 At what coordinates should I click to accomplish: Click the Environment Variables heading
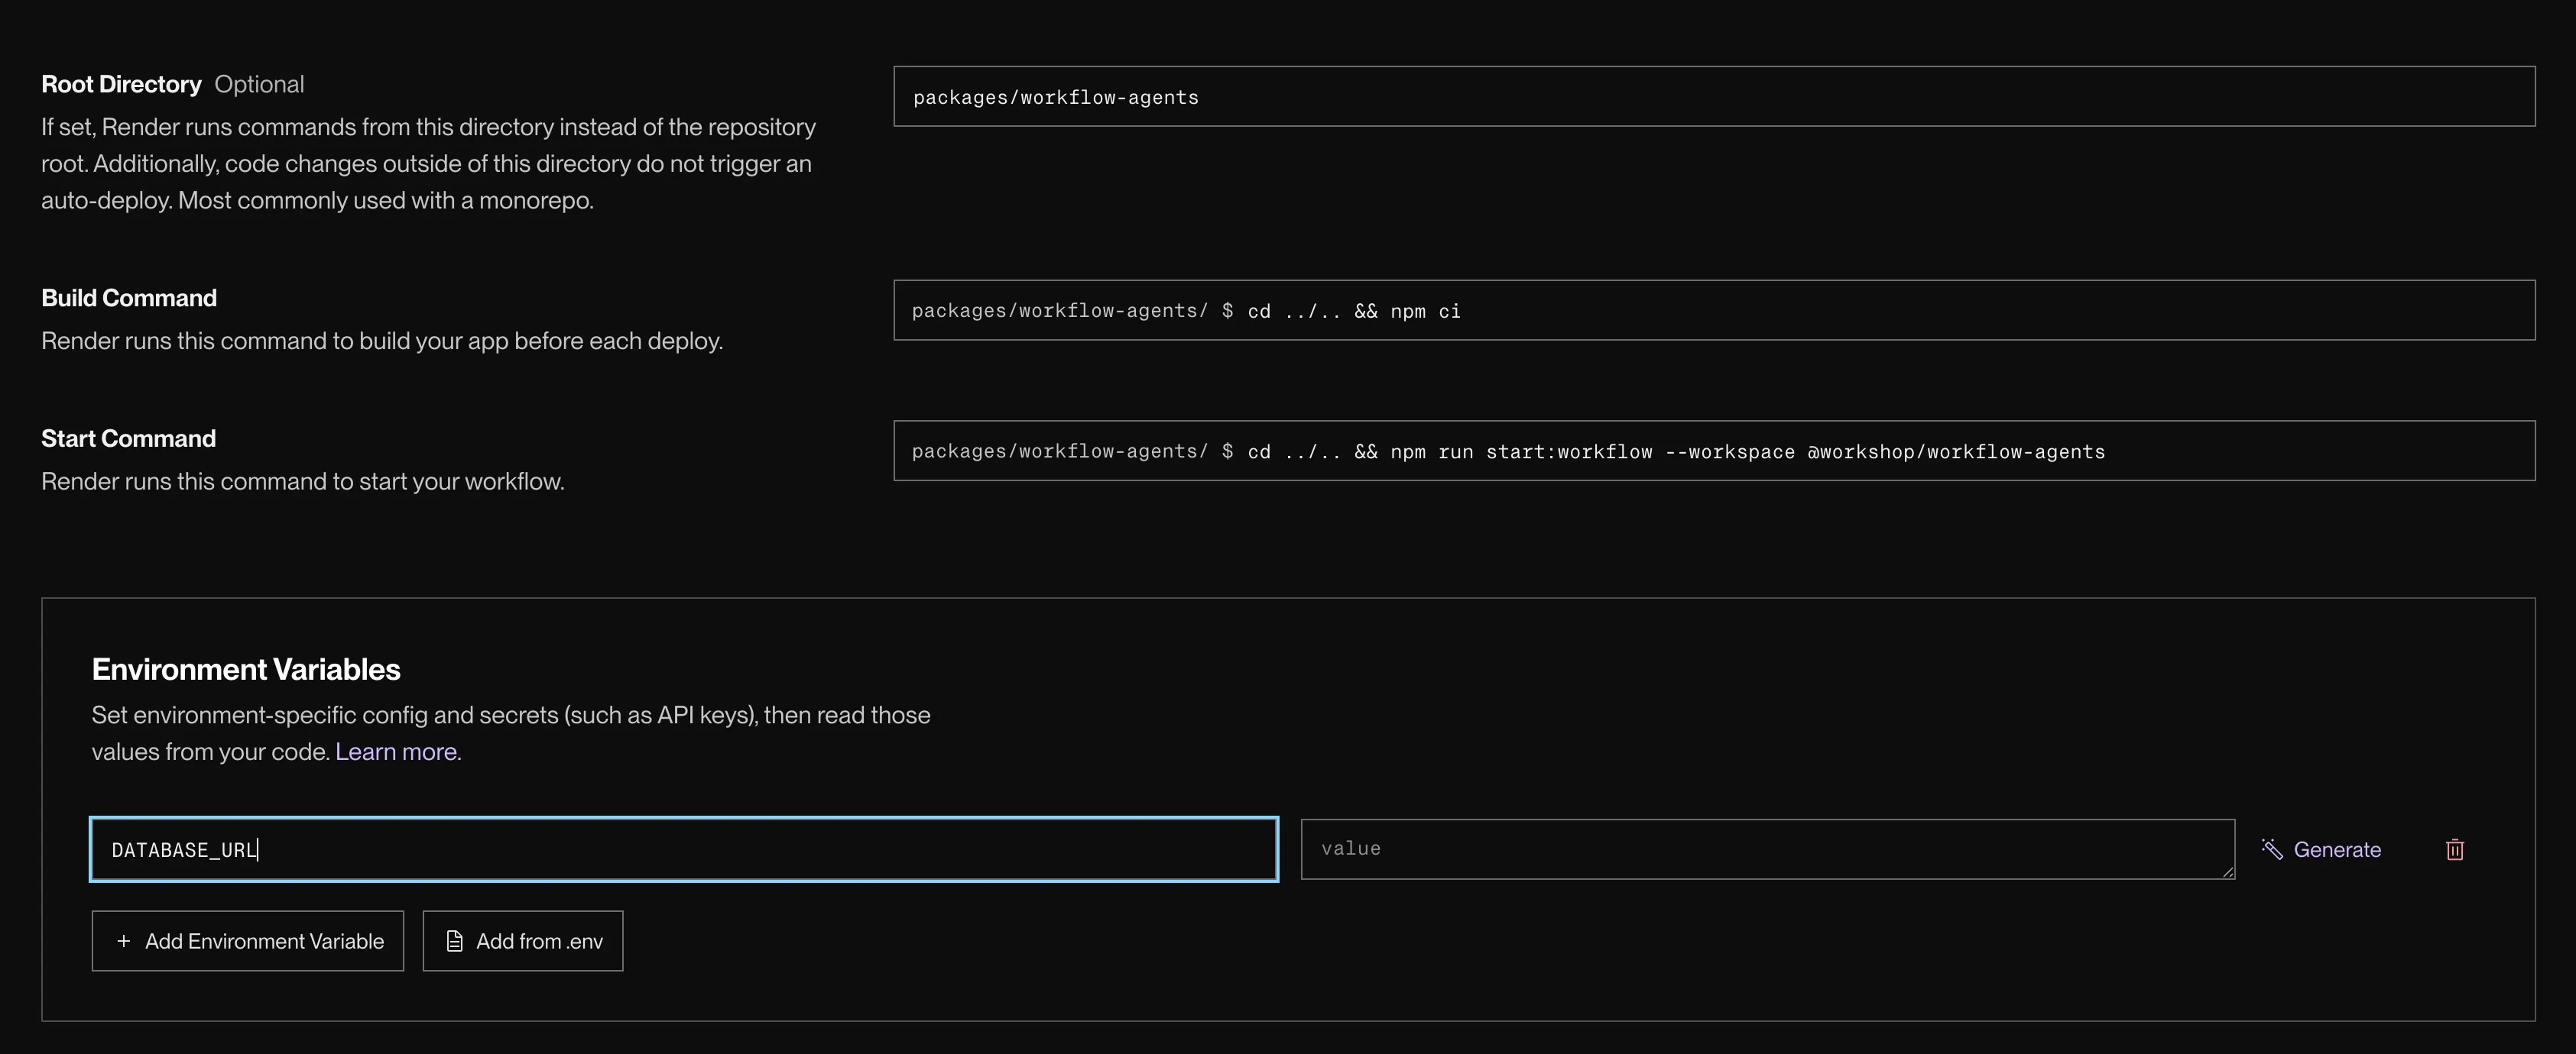[x=246, y=669]
